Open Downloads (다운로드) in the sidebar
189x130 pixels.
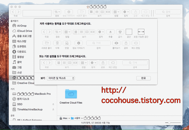(19, 52)
